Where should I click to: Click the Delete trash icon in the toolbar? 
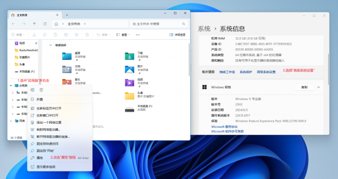[x=87, y=35]
